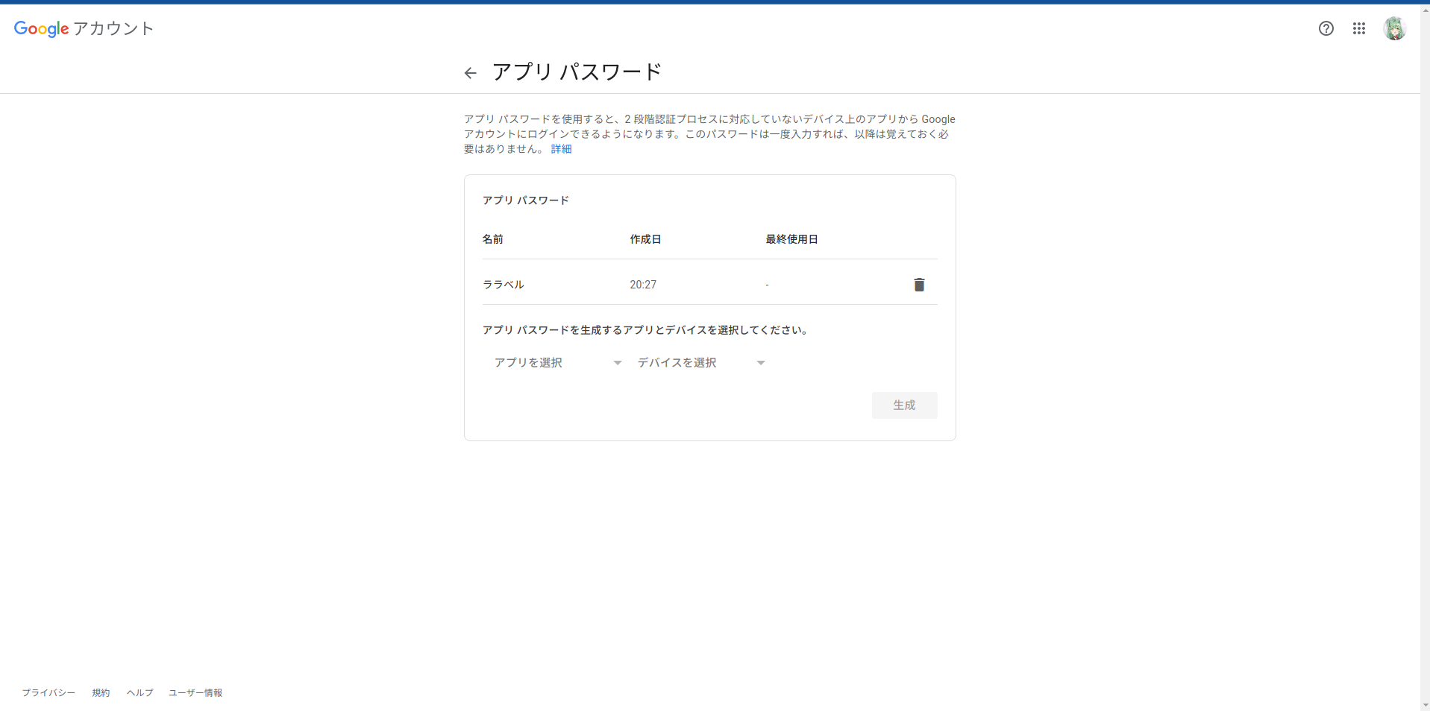This screenshot has width=1430, height=711.
Task: Open the Help question mark icon
Action: click(x=1326, y=28)
